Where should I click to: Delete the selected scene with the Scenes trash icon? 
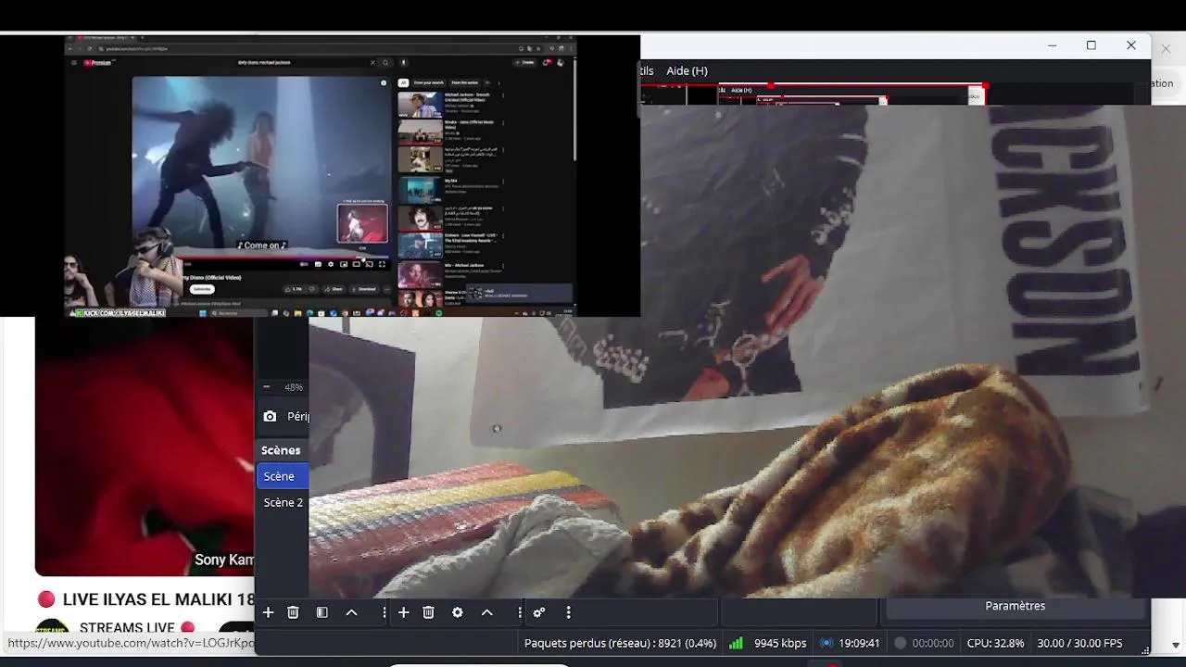[x=293, y=612]
